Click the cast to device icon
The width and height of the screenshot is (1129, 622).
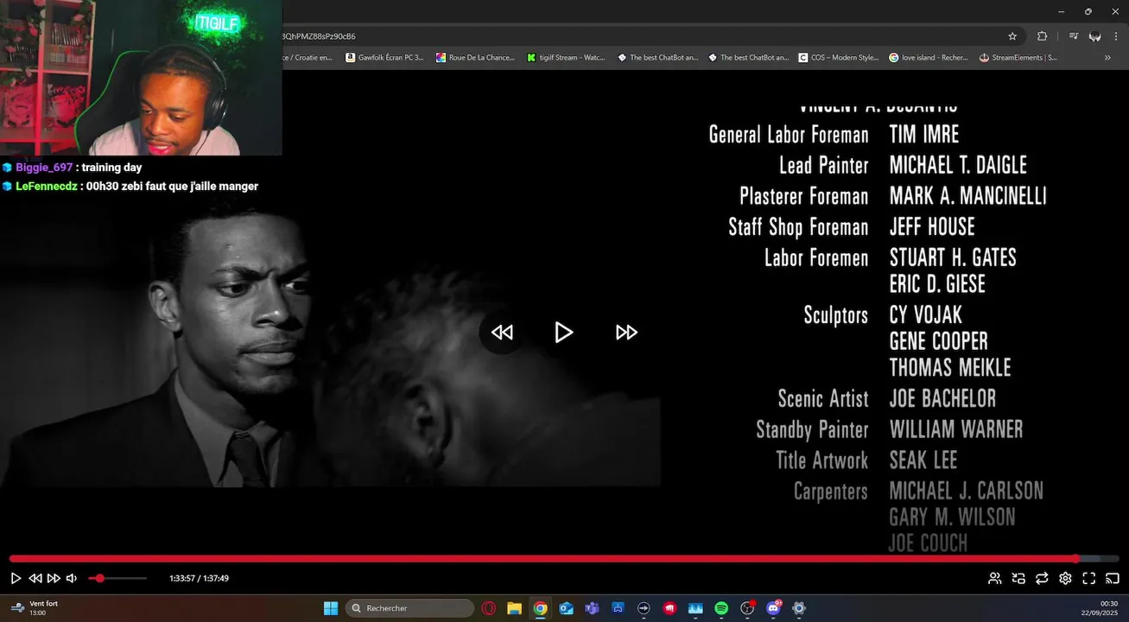pyautogui.click(x=1113, y=578)
